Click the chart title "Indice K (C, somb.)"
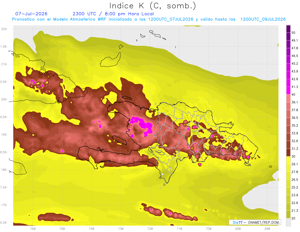Image resolution: width=300 pixels, height=232 pixels. point(152,6)
